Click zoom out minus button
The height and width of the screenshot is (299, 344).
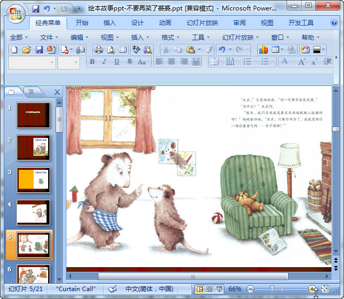250,289
